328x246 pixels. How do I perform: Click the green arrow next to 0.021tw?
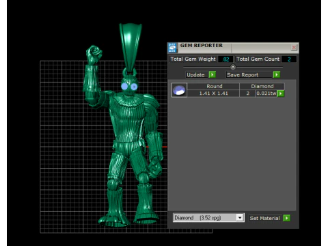tap(281, 94)
